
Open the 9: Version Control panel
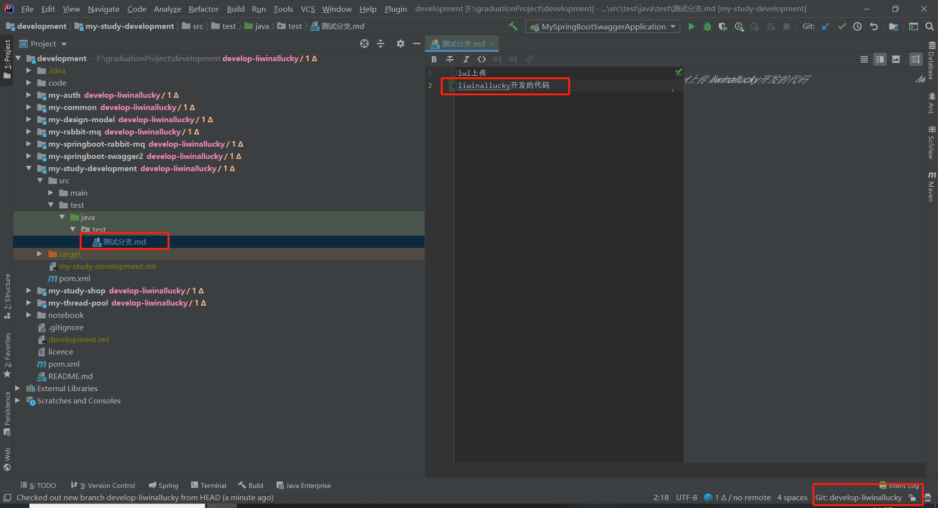coord(103,486)
